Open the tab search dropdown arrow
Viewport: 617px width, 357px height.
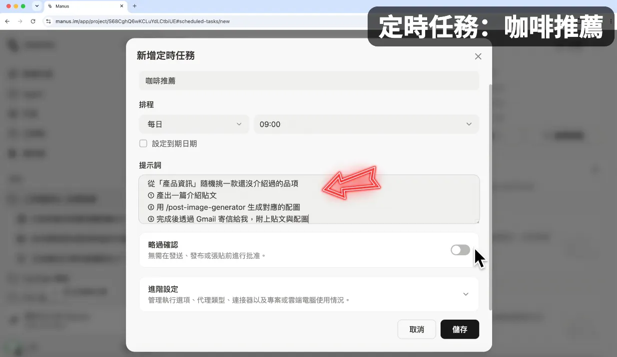(x=37, y=6)
